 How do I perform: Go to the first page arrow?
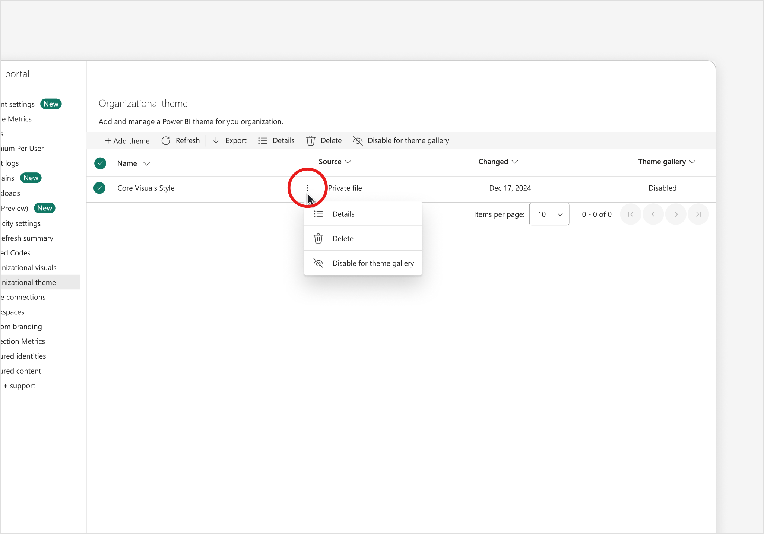631,214
